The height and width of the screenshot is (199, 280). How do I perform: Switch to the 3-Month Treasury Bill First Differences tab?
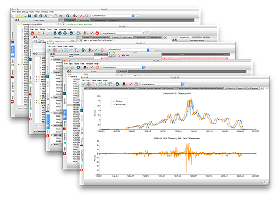coord(242,88)
